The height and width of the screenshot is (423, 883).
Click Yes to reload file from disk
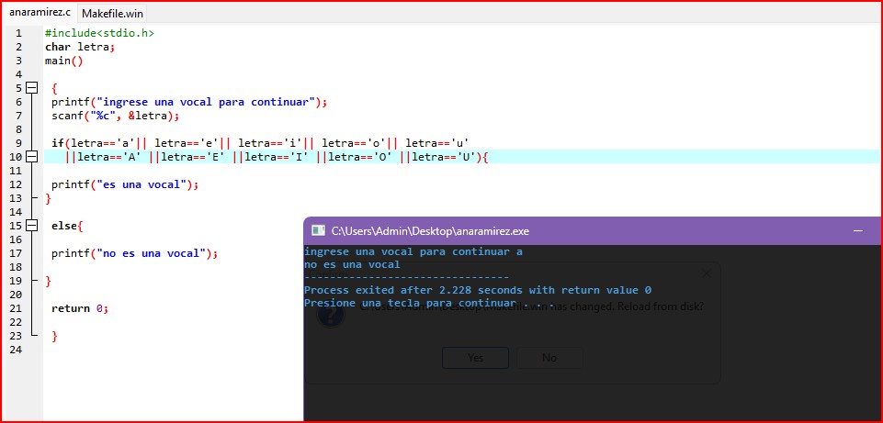[x=475, y=358]
